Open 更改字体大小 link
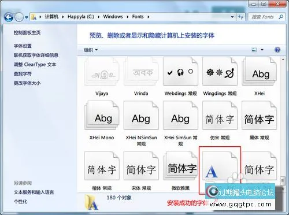Screen dimensions: 289x215 [27, 83]
